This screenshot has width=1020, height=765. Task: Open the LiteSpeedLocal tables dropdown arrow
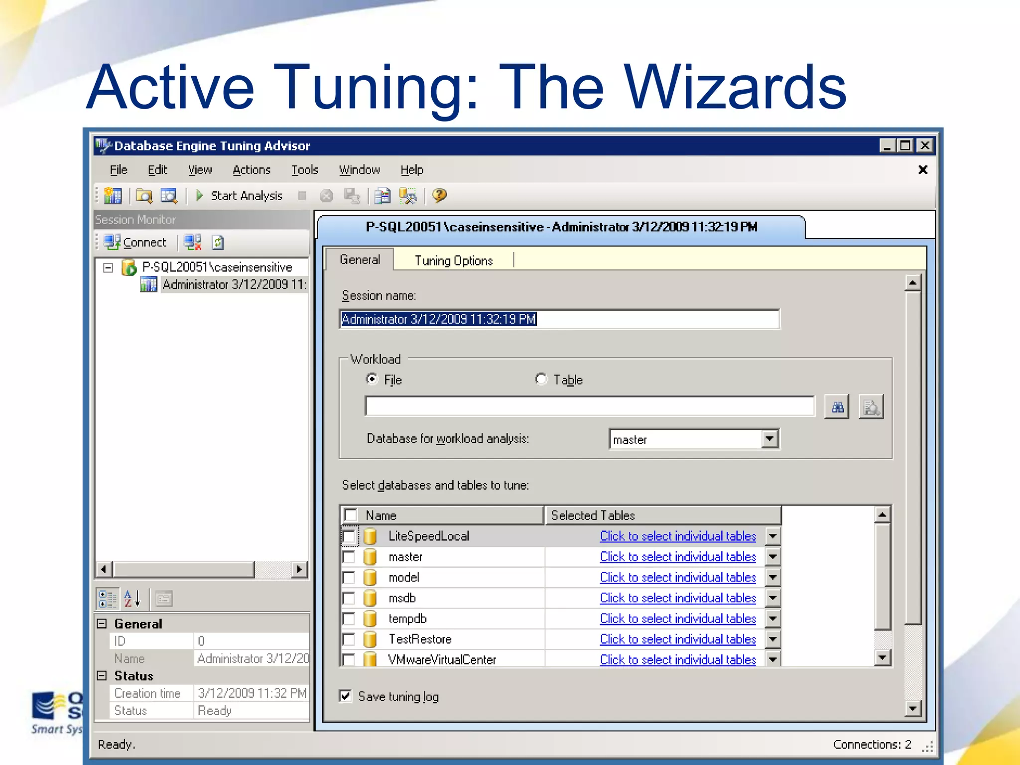coord(772,536)
